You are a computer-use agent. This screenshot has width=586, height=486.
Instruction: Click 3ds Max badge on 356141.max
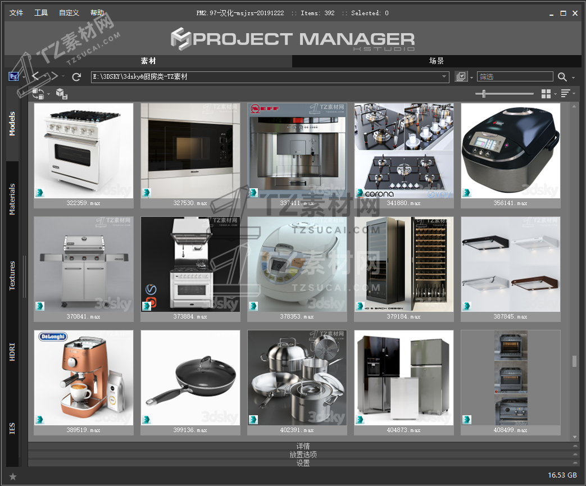click(x=466, y=193)
